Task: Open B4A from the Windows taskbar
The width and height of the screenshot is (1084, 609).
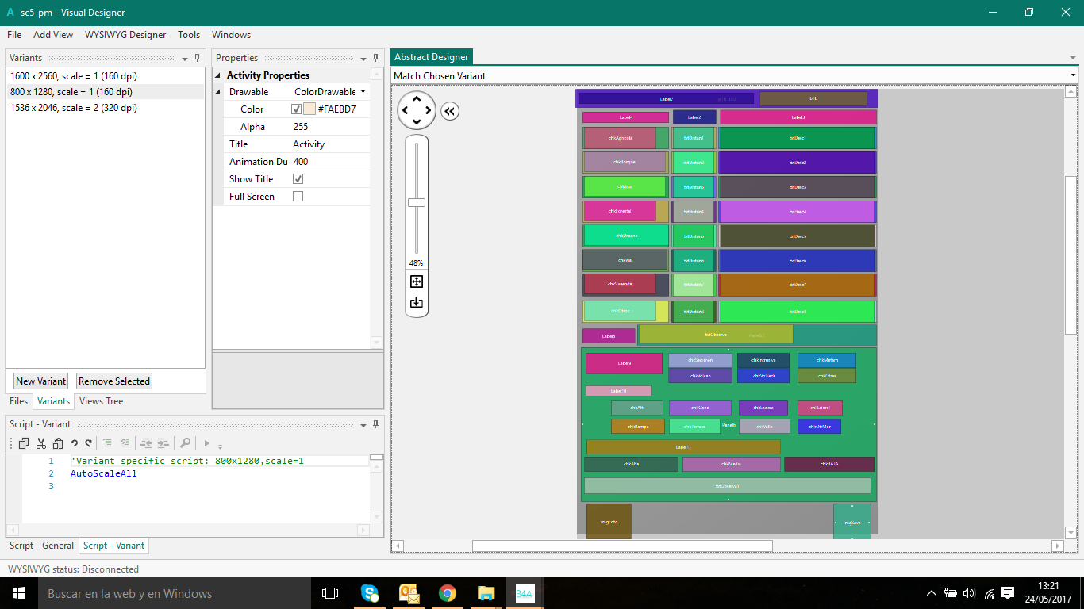Action: (x=525, y=593)
